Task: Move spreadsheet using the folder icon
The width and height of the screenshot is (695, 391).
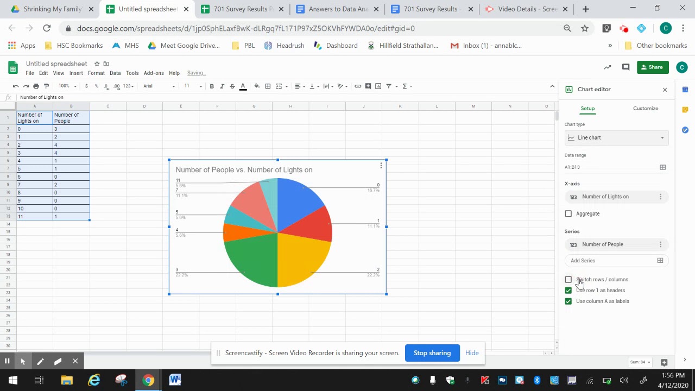Action: pyautogui.click(x=106, y=64)
